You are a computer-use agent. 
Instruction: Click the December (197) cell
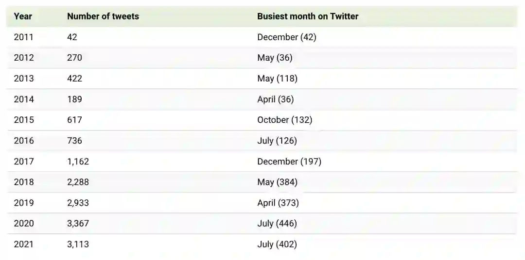(x=289, y=162)
